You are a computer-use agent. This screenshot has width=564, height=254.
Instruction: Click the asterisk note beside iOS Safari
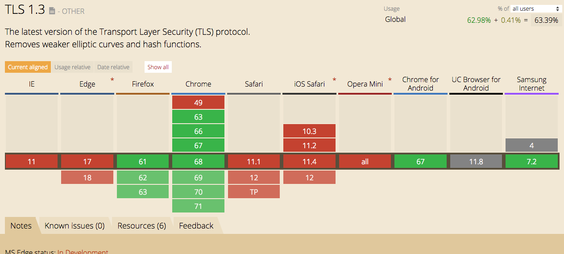tap(334, 80)
